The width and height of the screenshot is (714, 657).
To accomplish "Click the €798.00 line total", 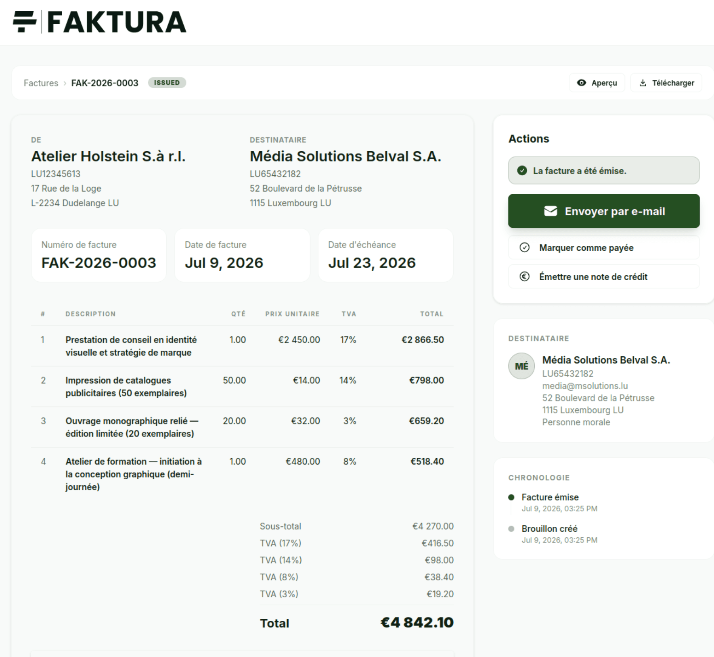I will [426, 380].
